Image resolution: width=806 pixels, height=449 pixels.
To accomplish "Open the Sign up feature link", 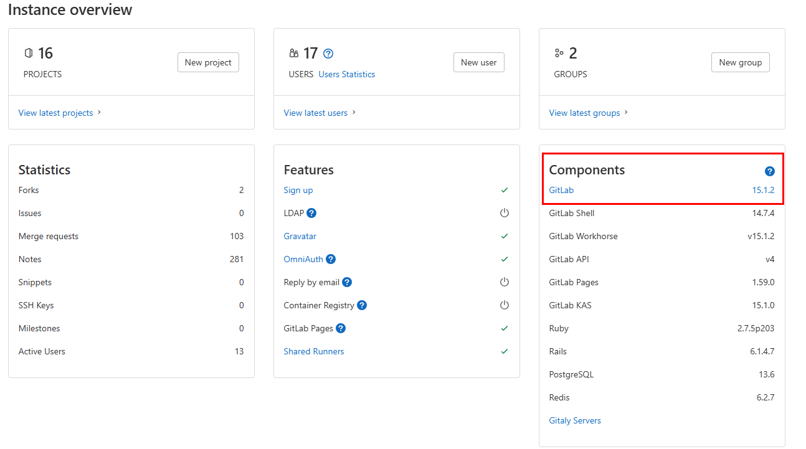I will pyautogui.click(x=298, y=190).
